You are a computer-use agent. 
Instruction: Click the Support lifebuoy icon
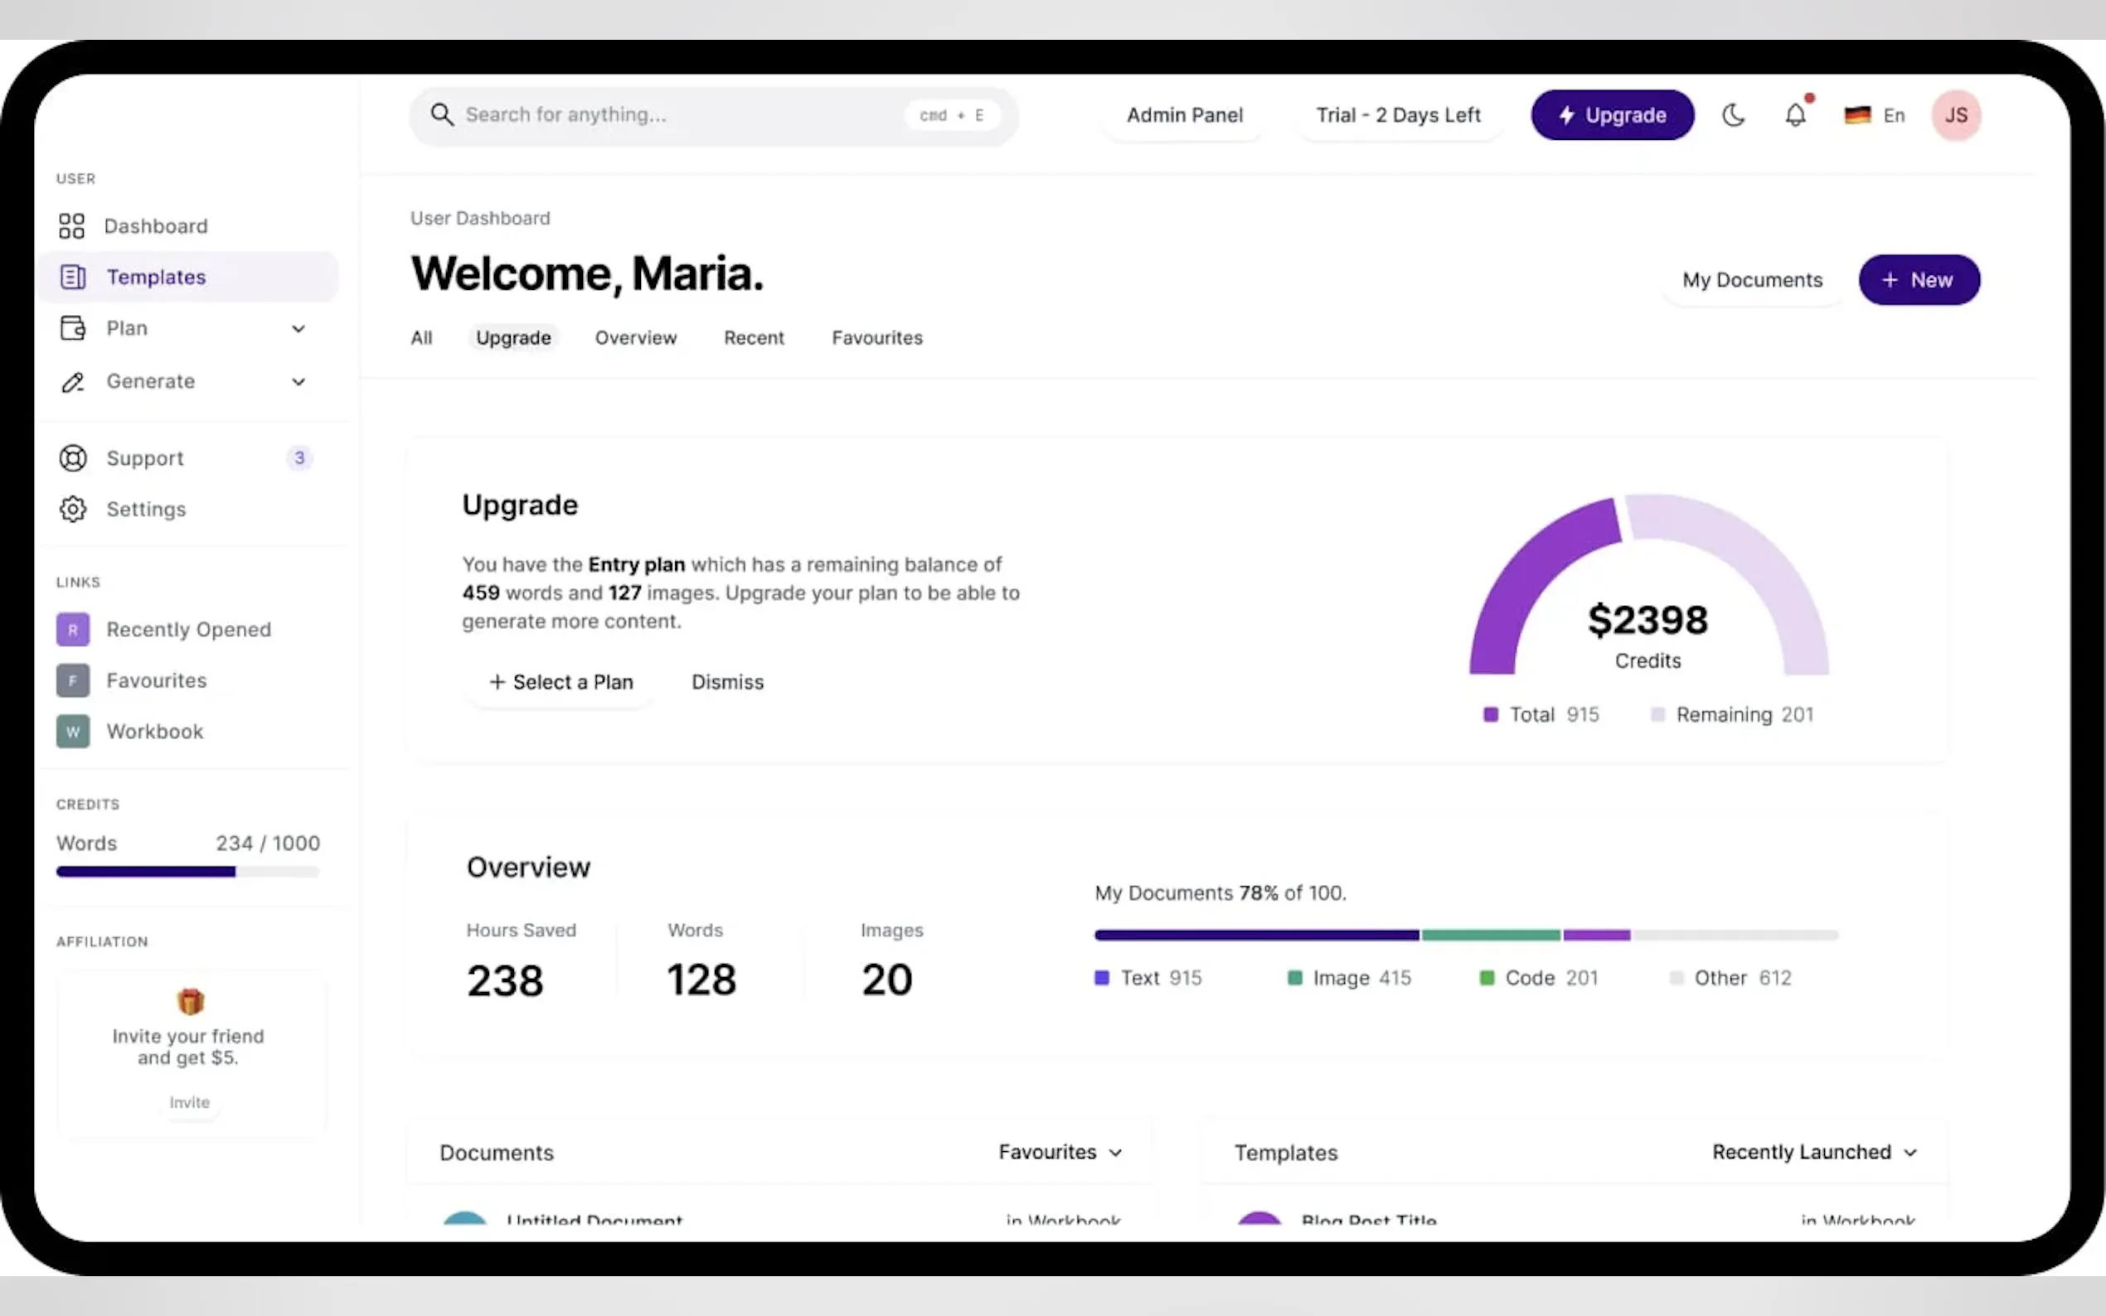(x=72, y=457)
